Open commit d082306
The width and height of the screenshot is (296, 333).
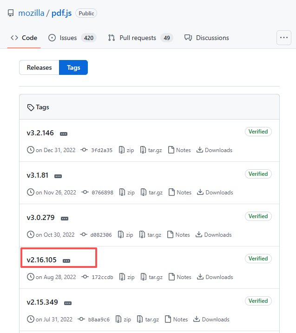coord(96,235)
